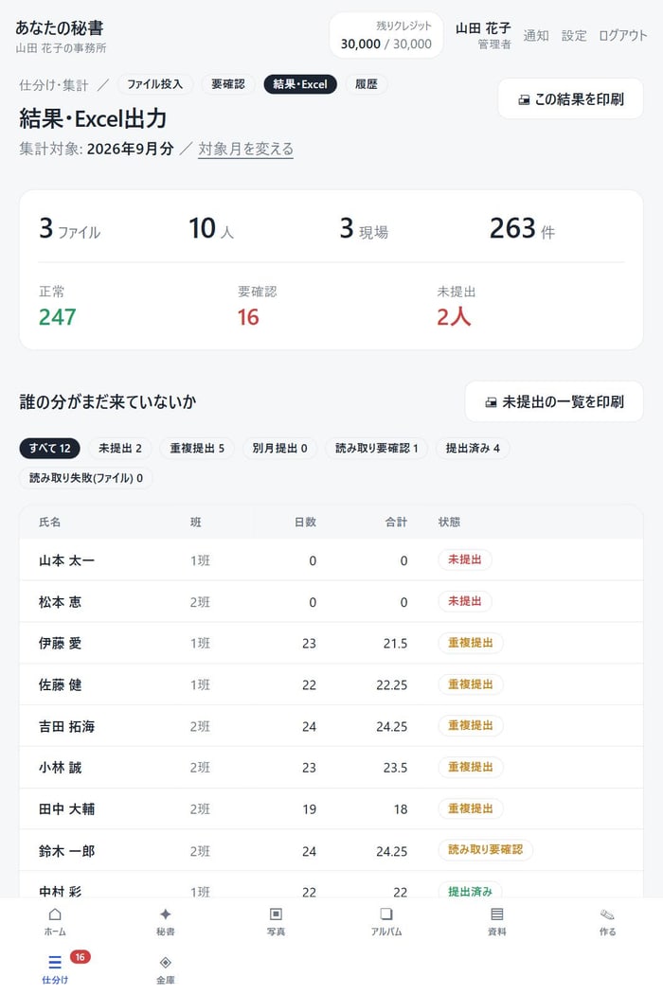Filter by 未提出 2 chip
This screenshot has width=663, height=994.
(120, 448)
